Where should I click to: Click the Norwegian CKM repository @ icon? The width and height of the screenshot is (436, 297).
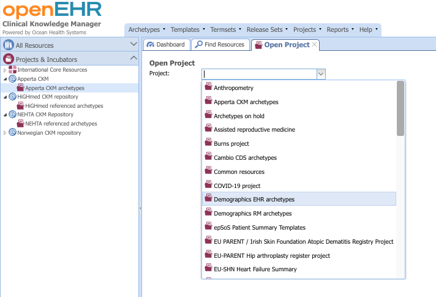(x=12, y=132)
